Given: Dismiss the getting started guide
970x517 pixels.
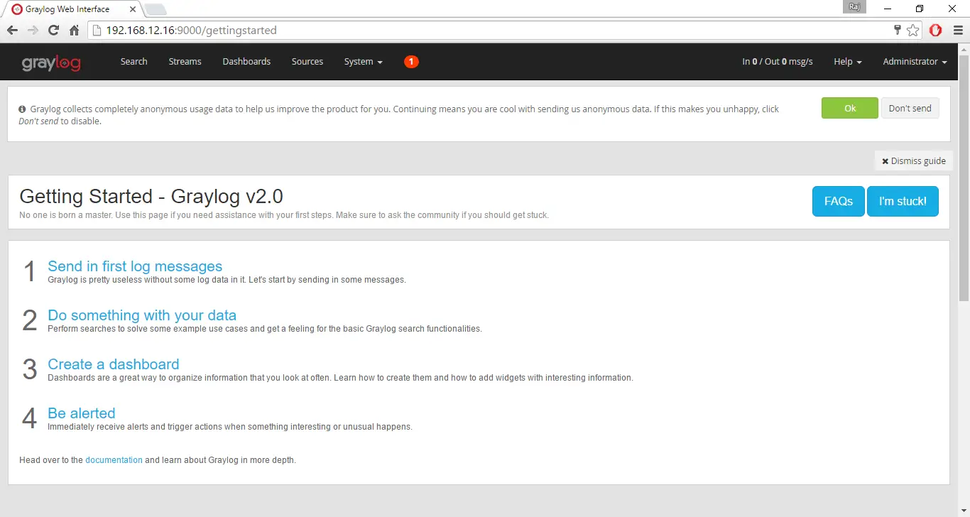Looking at the screenshot, I should 913,161.
